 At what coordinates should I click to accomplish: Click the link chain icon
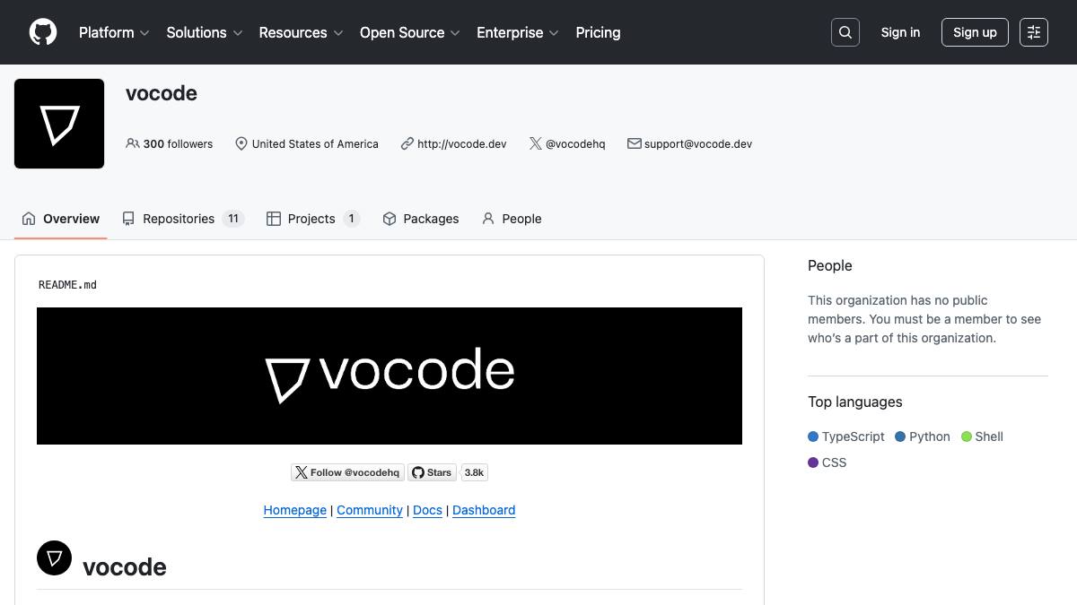click(x=407, y=143)
